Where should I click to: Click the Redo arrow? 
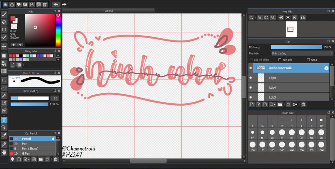coord(64,4)
